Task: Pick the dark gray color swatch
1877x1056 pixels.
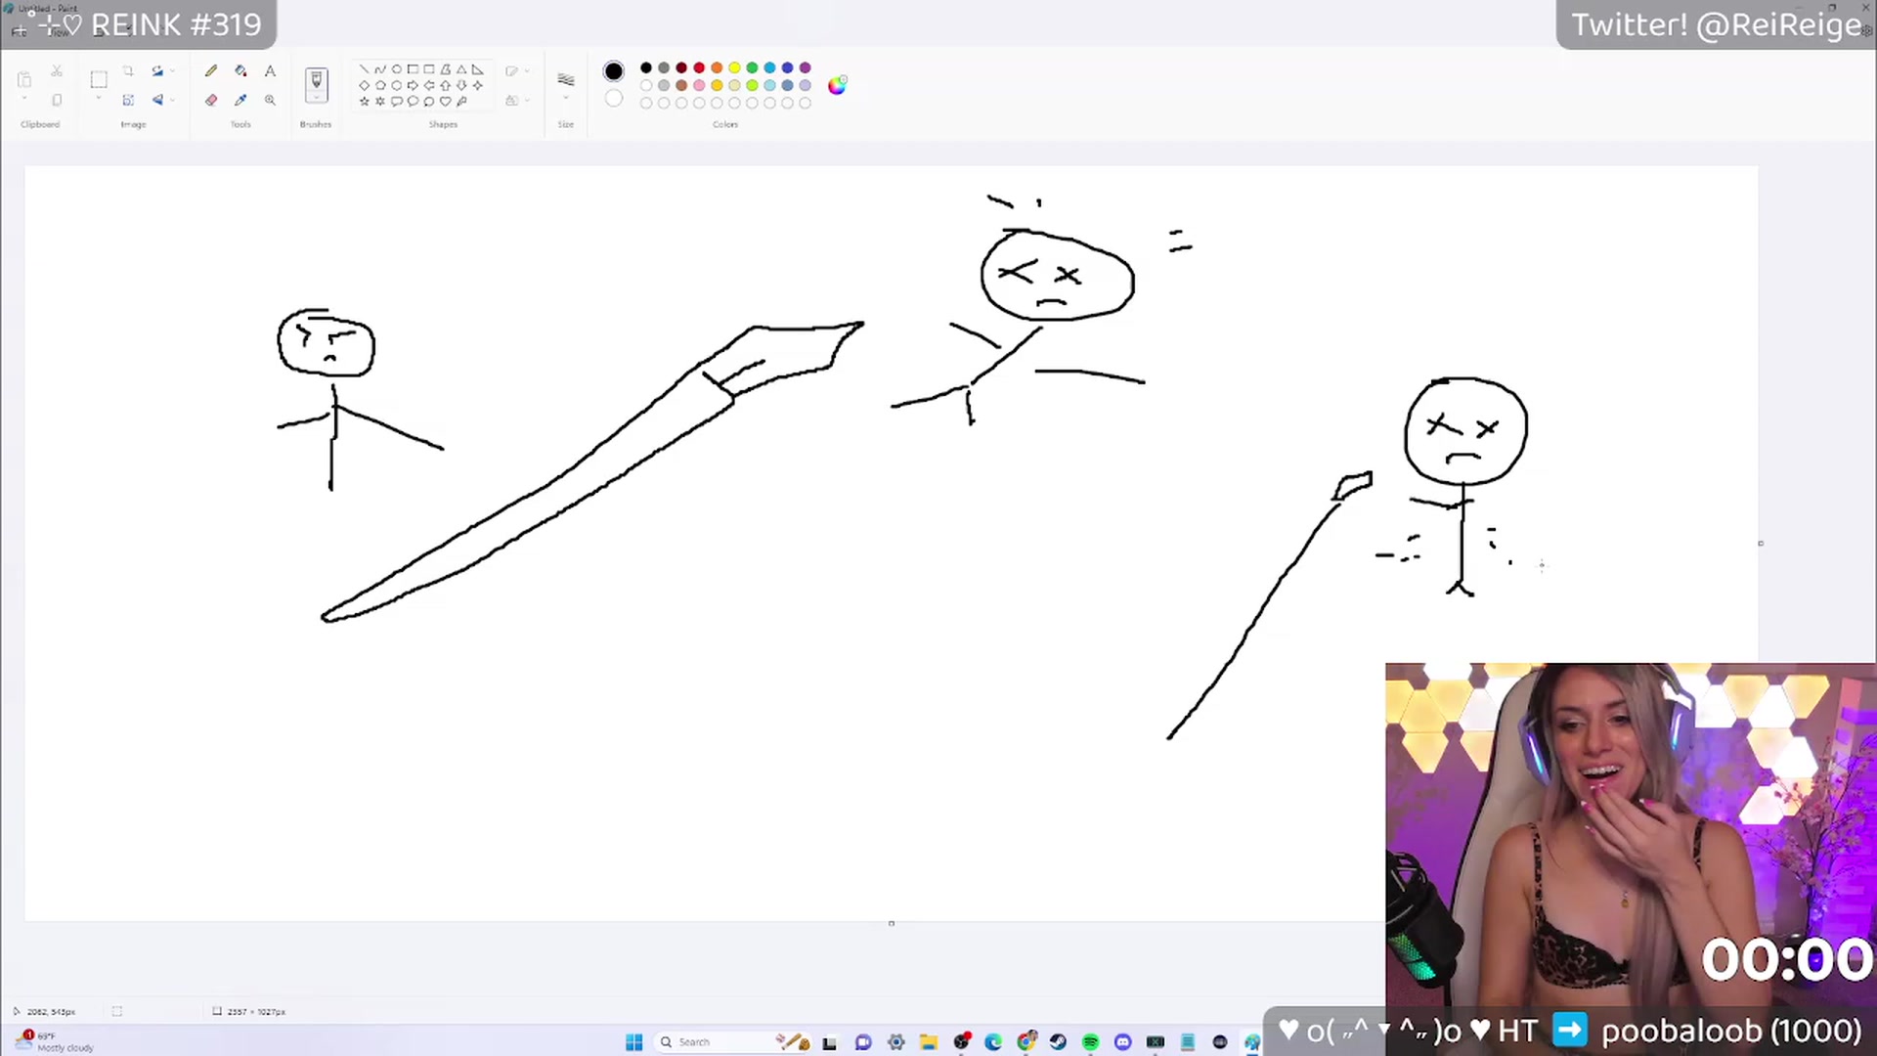Action: [x=664, y=67]
